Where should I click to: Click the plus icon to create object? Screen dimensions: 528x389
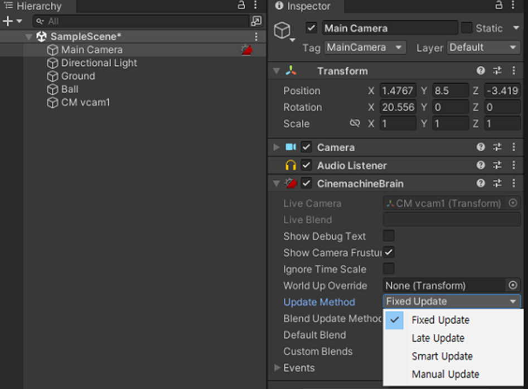click(x=7, y=21)
